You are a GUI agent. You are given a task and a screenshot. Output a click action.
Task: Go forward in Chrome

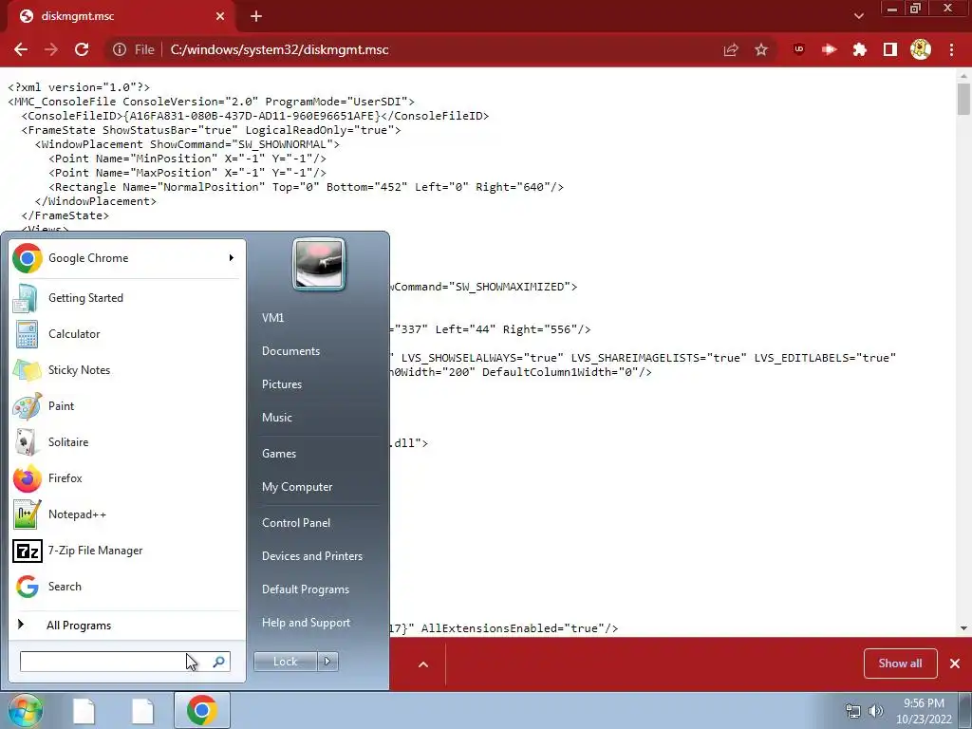[x=51, y=49]
